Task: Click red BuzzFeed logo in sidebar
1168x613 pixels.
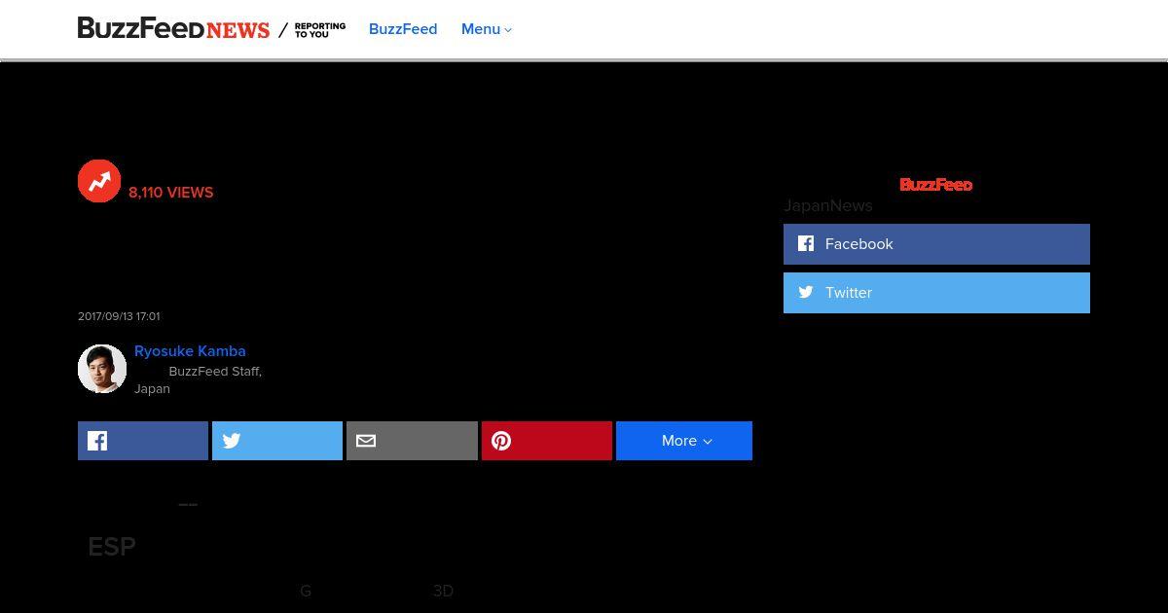Action: 936,184
